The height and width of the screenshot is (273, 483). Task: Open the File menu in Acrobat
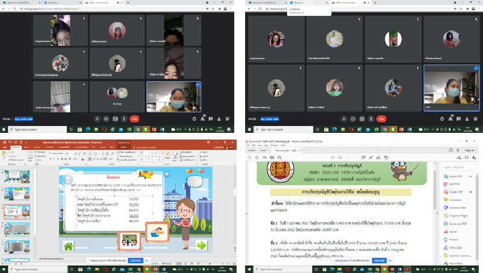pos(247,146)
